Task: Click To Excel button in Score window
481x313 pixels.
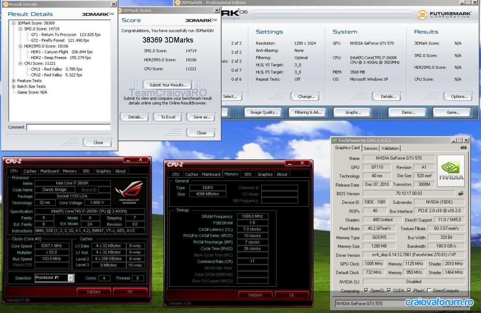Action: tap(168, 117)
